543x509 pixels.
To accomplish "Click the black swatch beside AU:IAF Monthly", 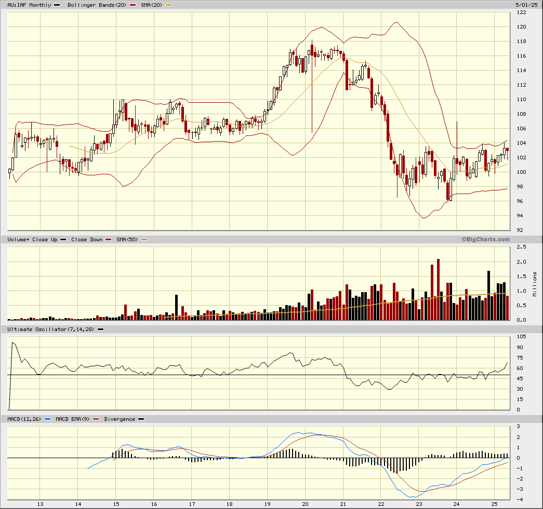I will [x=57, y=5].
